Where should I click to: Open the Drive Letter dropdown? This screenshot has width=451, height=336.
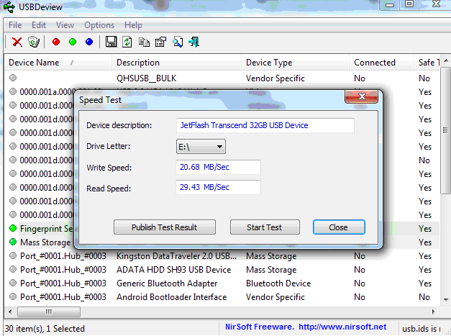pyautogui.click(x=201, y=147)
